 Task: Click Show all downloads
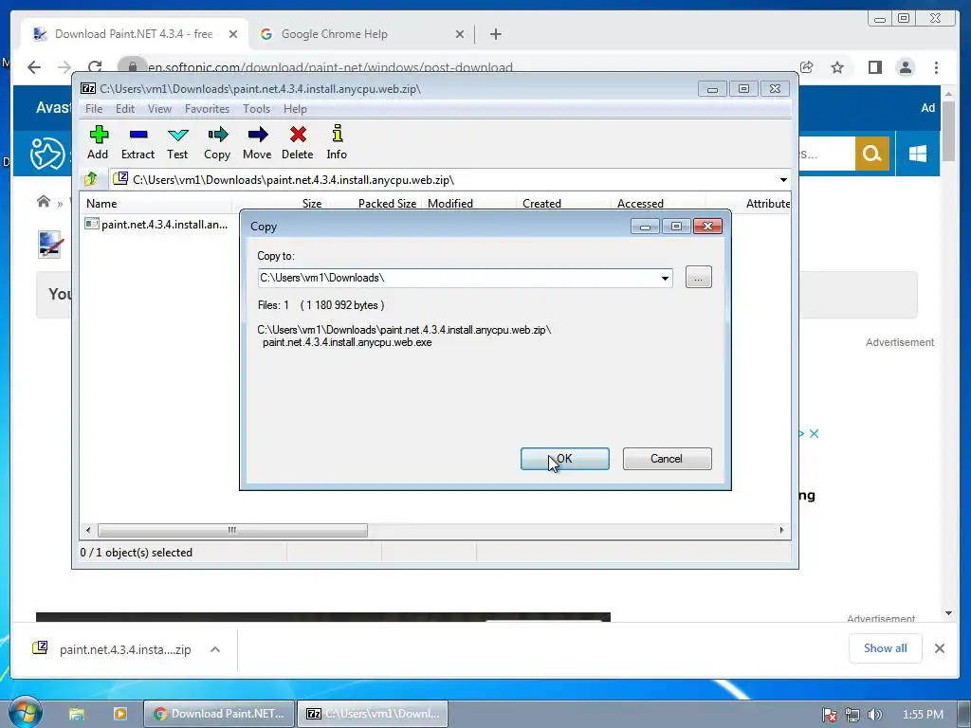click(x=886, y=648)
